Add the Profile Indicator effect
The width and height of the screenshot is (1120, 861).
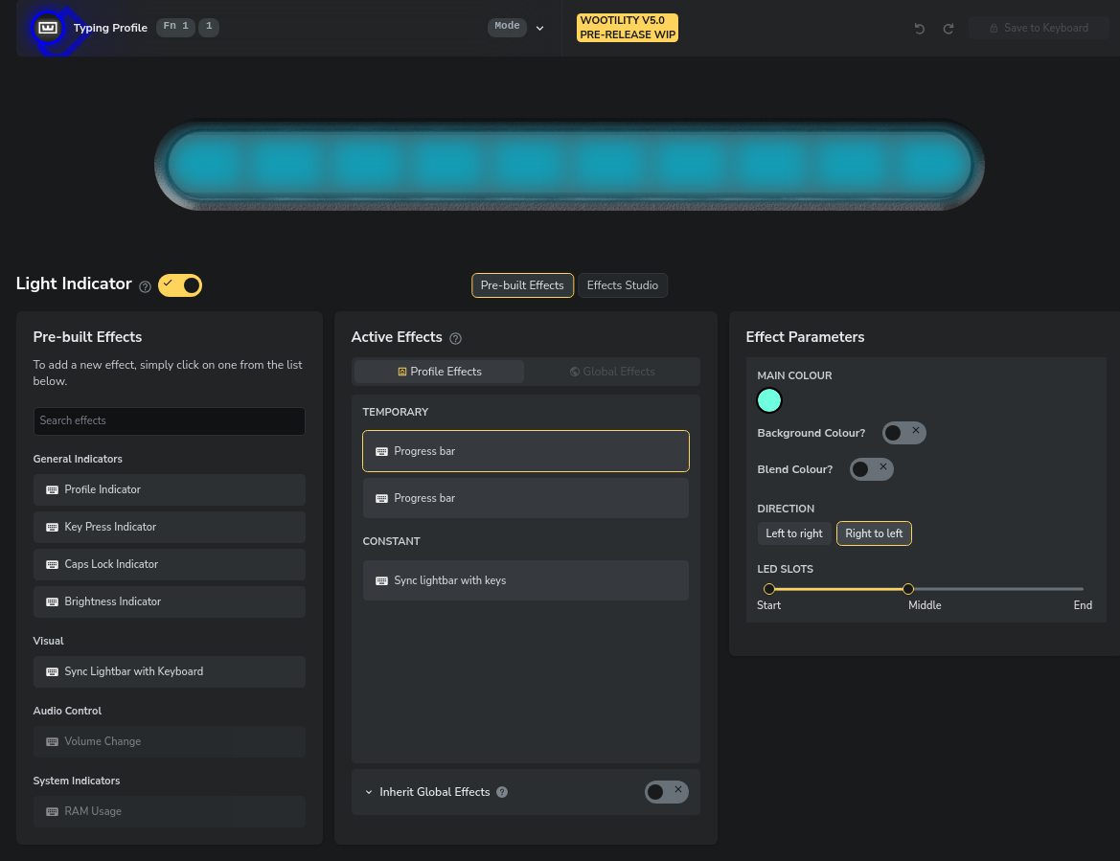(x=170, y=489)
